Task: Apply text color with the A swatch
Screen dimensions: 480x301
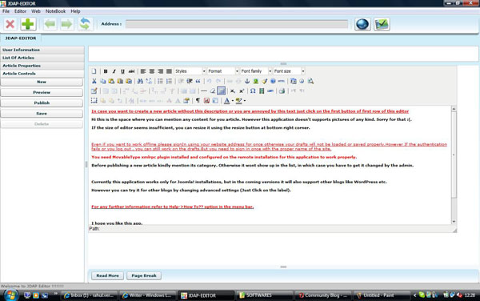Action: coord(227,100)
